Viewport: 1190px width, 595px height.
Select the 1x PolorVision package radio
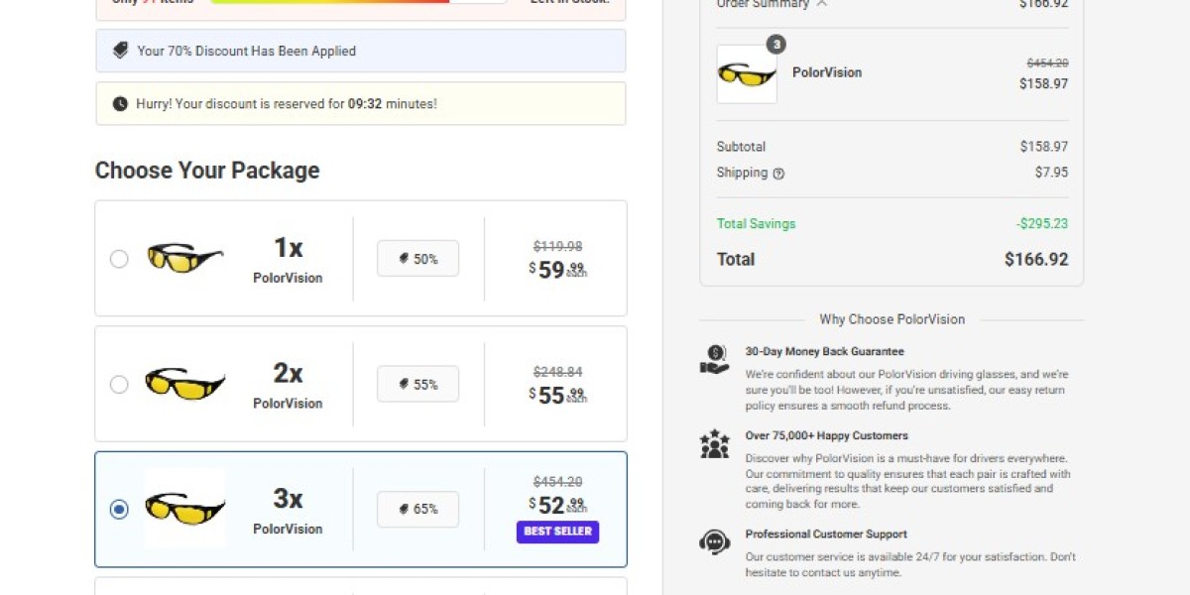pos(119,259)
